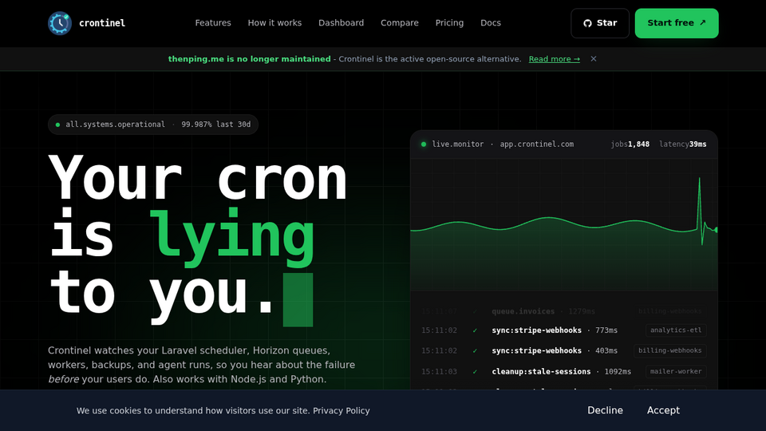Click the GitHub Star button

[x=600, y=23]
